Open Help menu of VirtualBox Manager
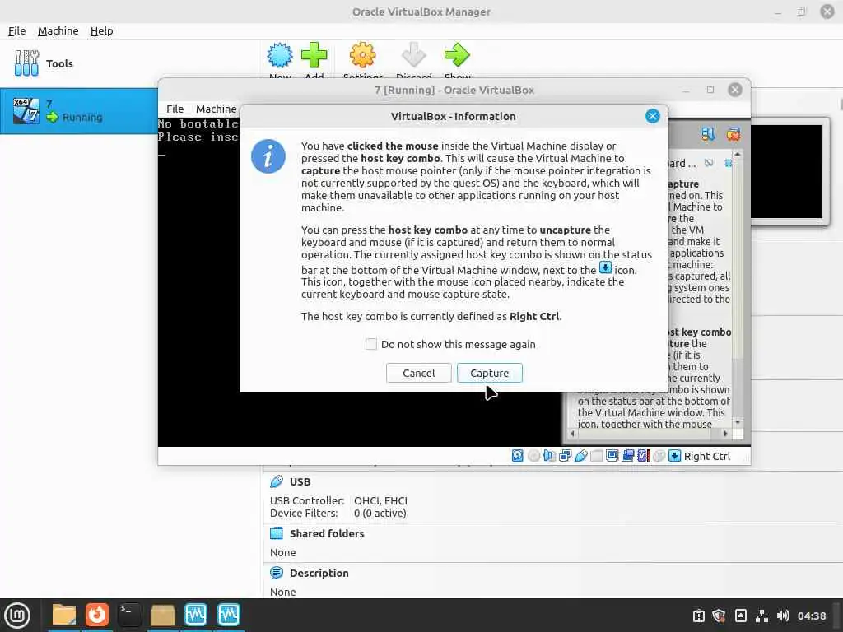 (101, 30)
